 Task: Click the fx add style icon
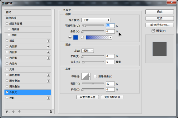(x=7, y=112)
